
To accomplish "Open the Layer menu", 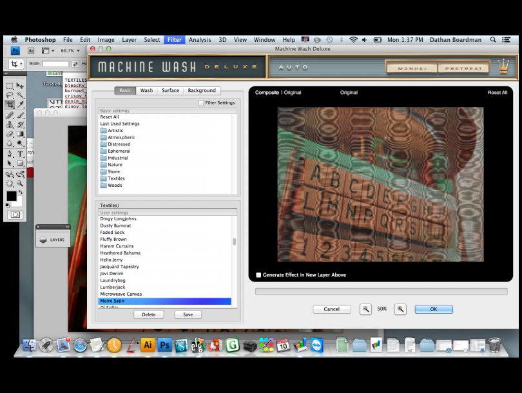I will pyautogui.click(x=129, y=39).
